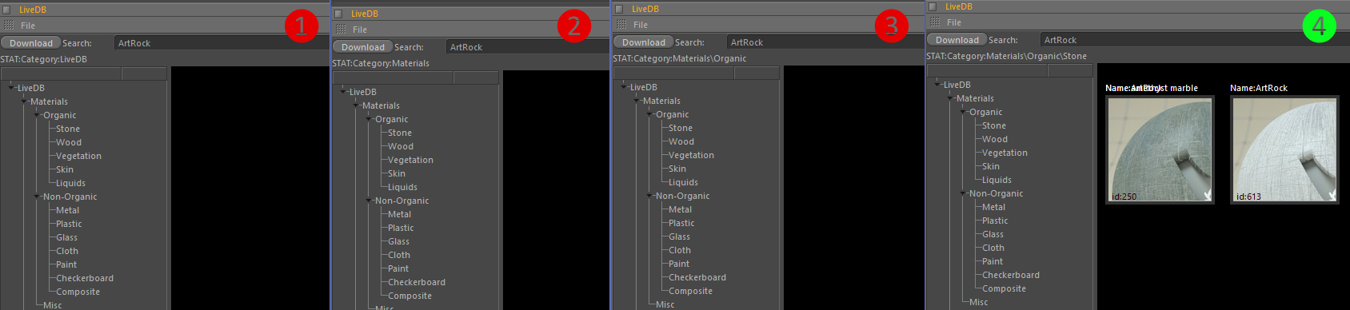Collapse the Organic node in window 4

(963, 112)
